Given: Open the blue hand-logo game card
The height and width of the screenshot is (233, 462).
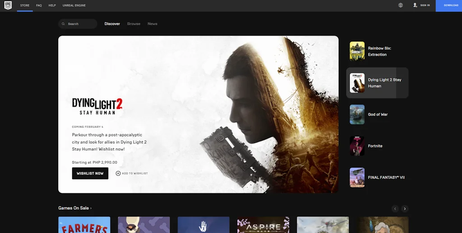Looking at the screenshot, I should coord(203,225).
